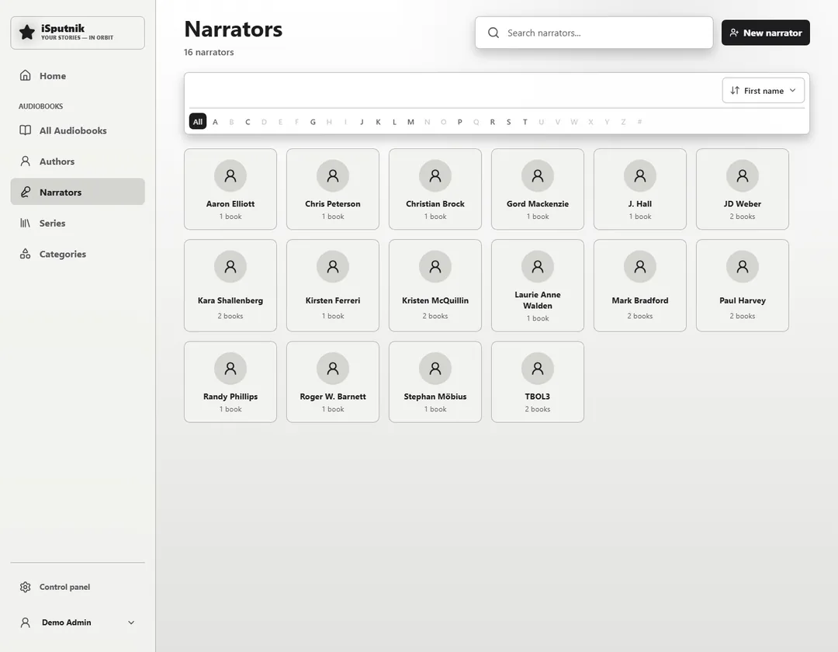The width and height of the screenshot is (838, 652).
Task: Click Roger W. Barnett's avatar icon
Action: (x=333, y=368)
